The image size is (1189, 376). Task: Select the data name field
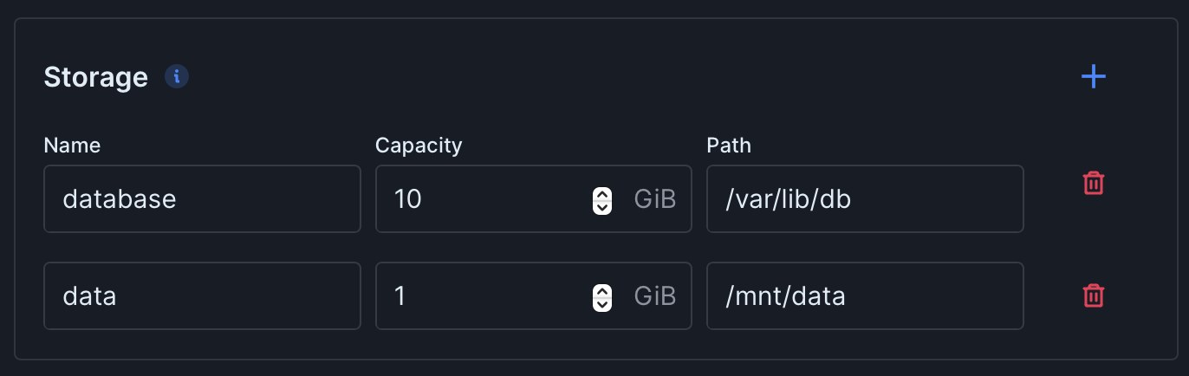(x=202, y=296)
